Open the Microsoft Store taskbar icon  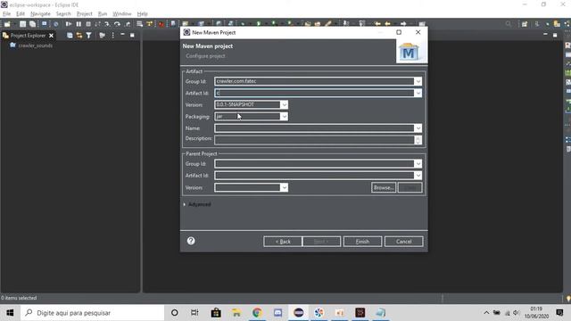pyautogui.click(x=216, y=313)
